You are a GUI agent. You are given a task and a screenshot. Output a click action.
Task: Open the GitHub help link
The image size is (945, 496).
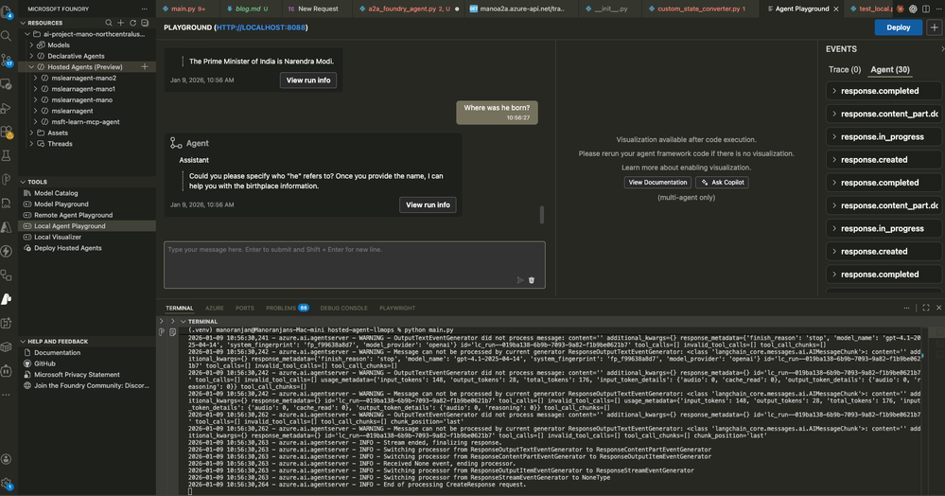(44, 363)
